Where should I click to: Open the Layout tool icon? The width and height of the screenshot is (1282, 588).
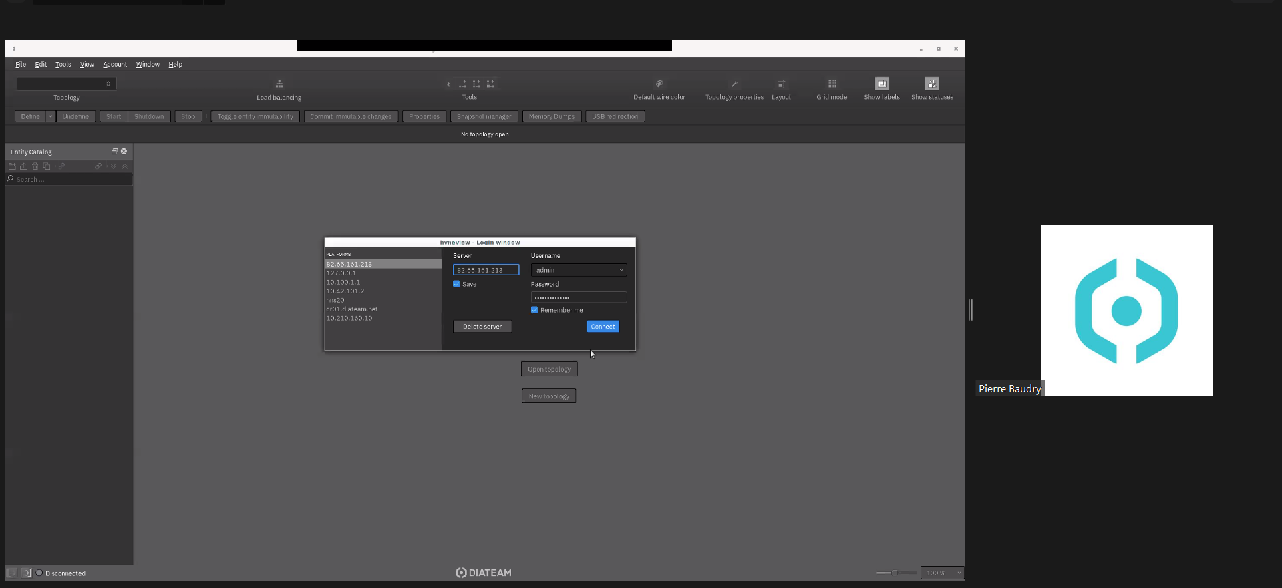tap(781, 84)
